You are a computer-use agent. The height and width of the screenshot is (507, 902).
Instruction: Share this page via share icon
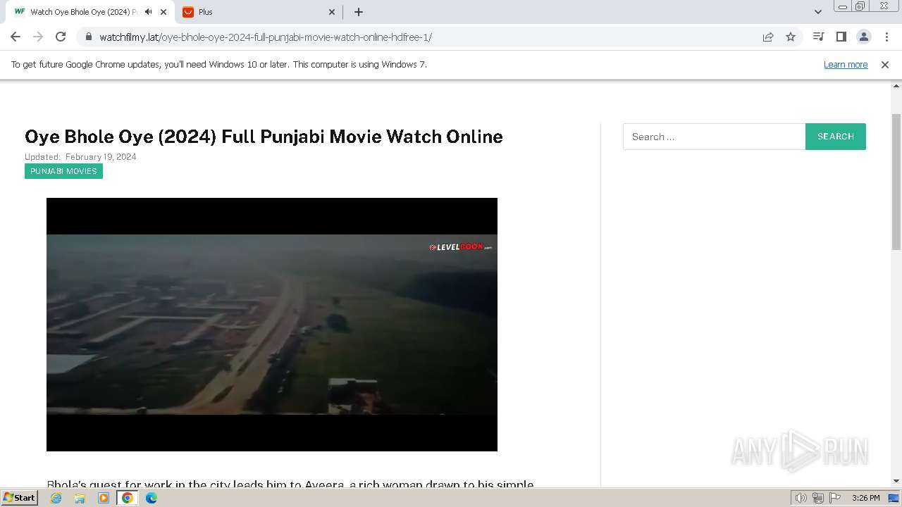tap(768, 37)
